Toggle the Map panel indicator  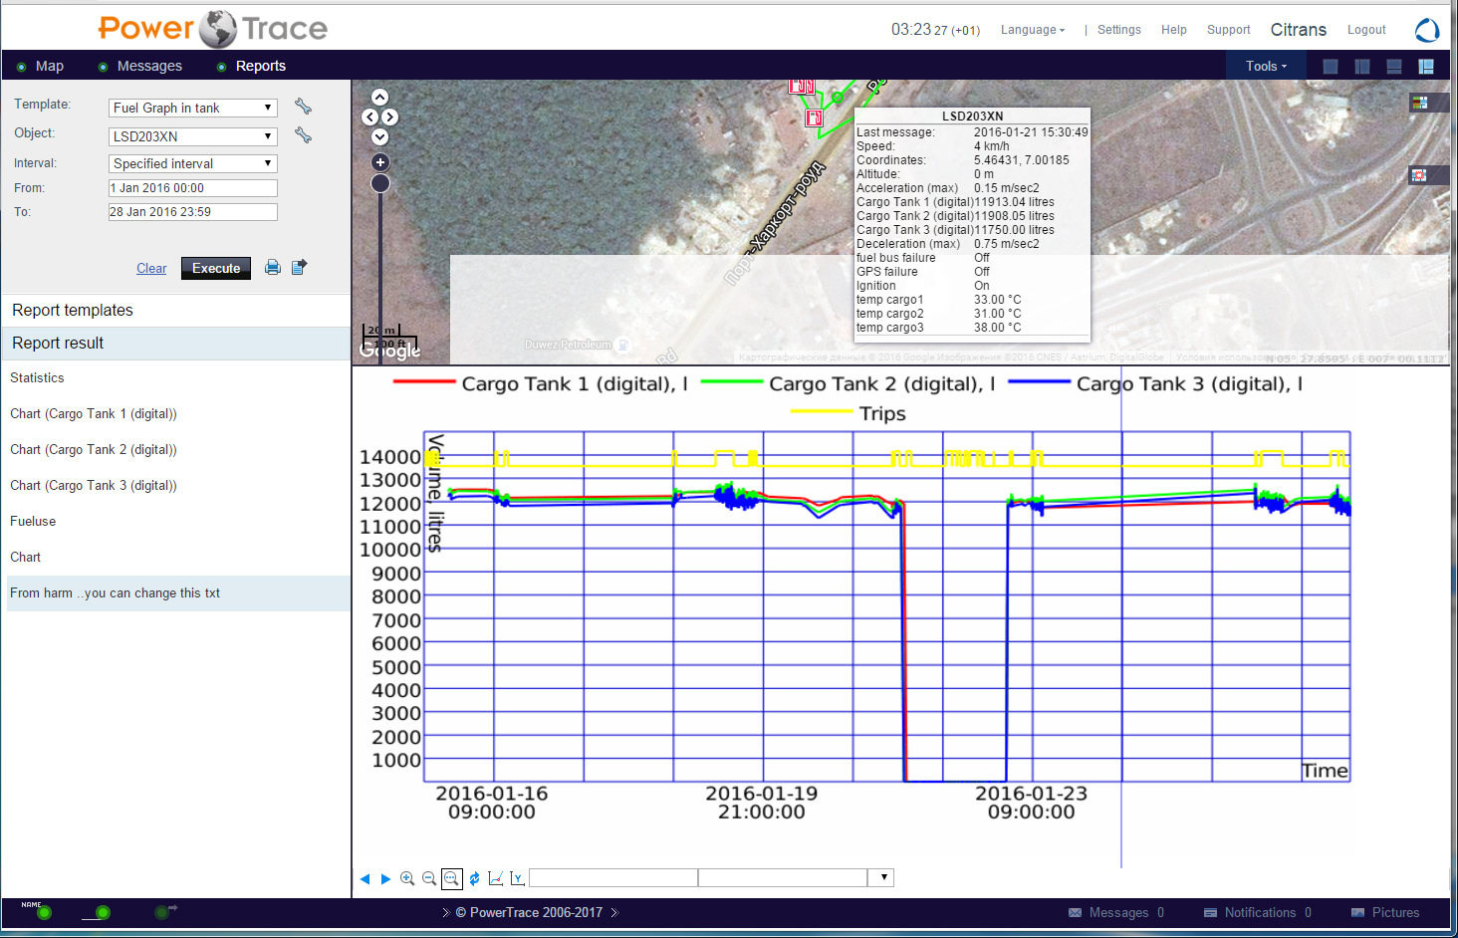(x=22, y=67)
